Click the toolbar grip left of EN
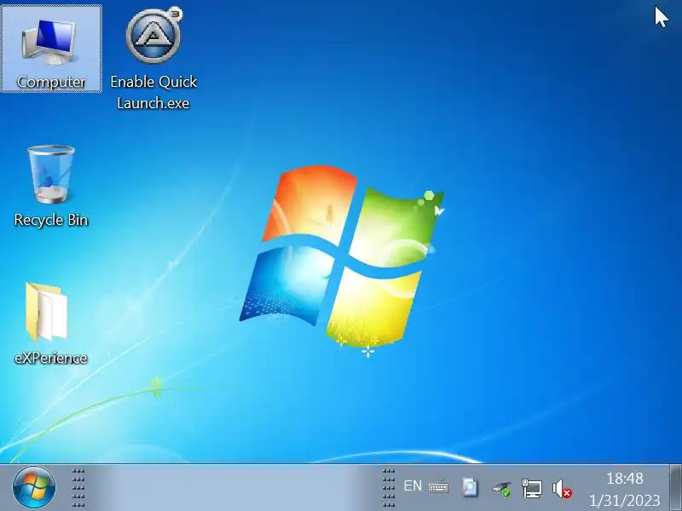The image size is (682, 511). tap(389, 487)
